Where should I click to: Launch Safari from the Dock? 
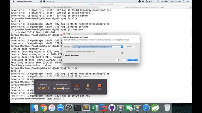coord(146,108)
